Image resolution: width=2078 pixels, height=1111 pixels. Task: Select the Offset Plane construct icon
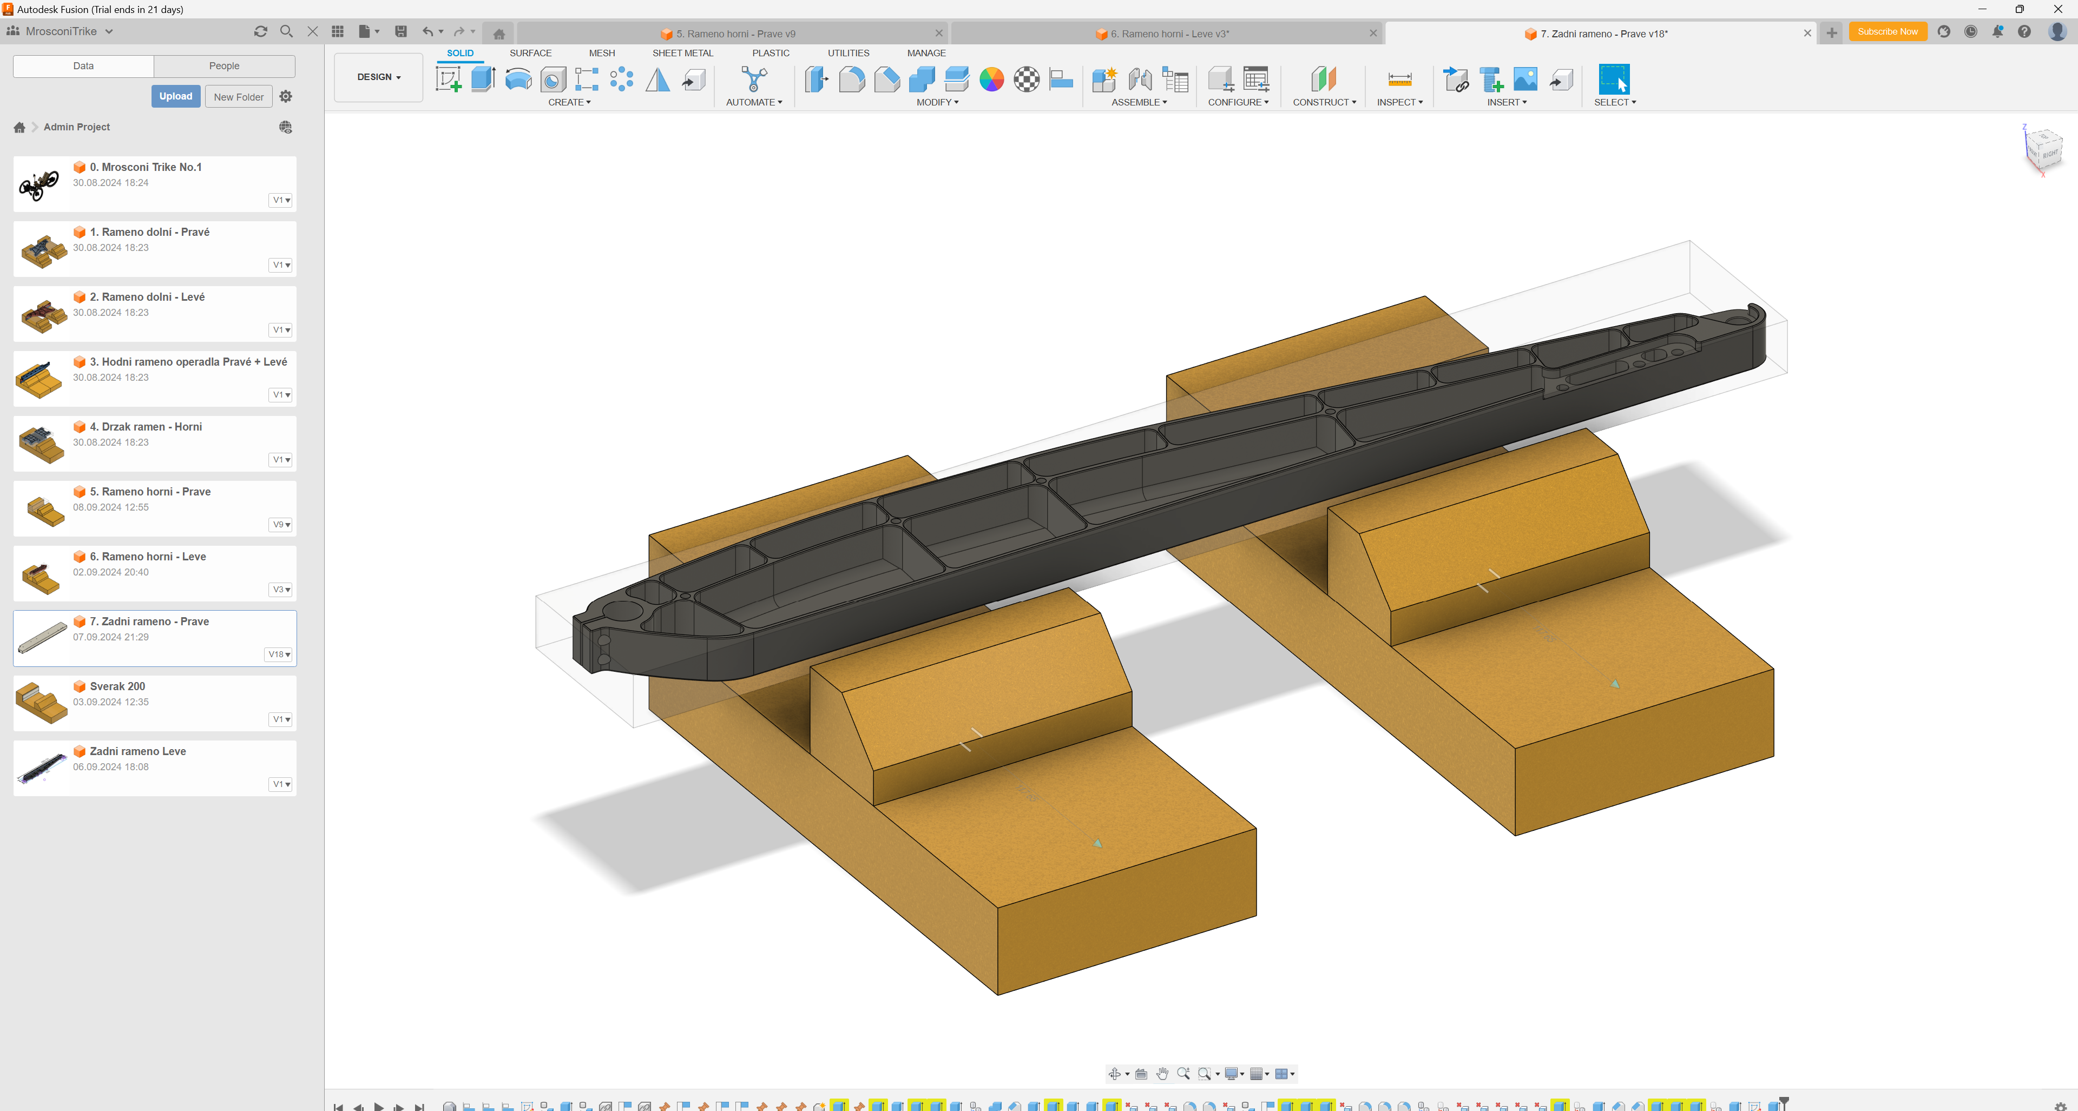click(1324, 79)
